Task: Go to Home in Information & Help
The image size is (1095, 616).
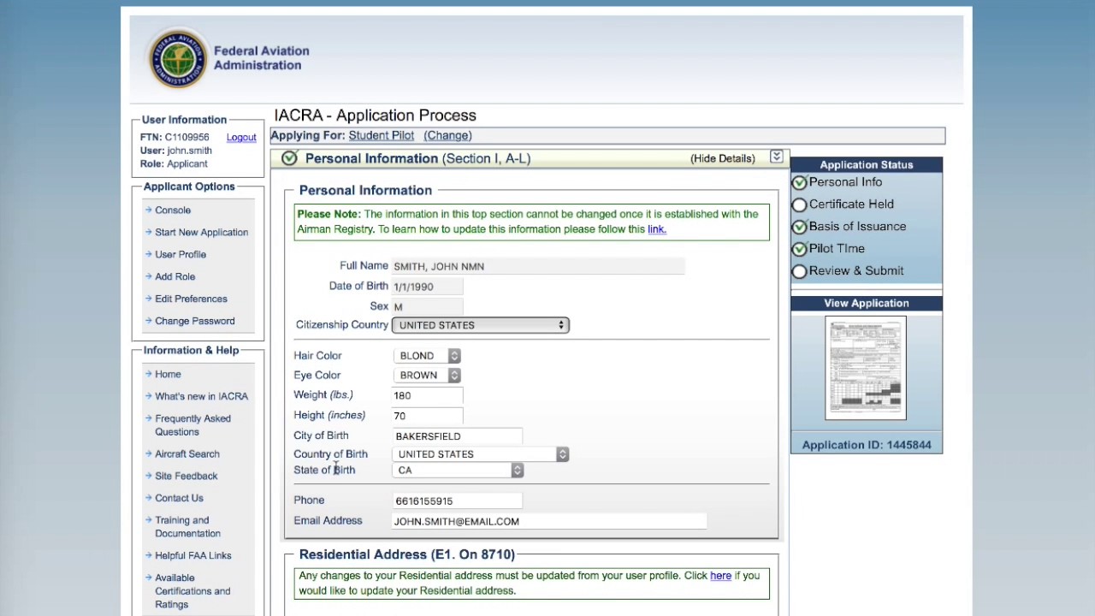Action: tap(168, 374)
